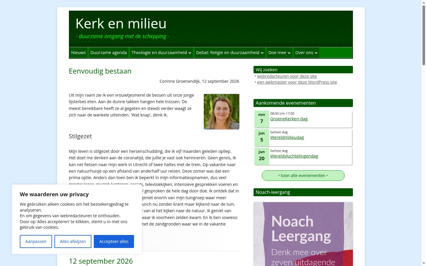Open the Wereldvluchtelingendag event link

pos(294,156)
